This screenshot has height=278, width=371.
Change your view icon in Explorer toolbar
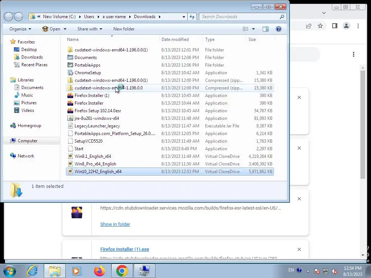(246, 29)
